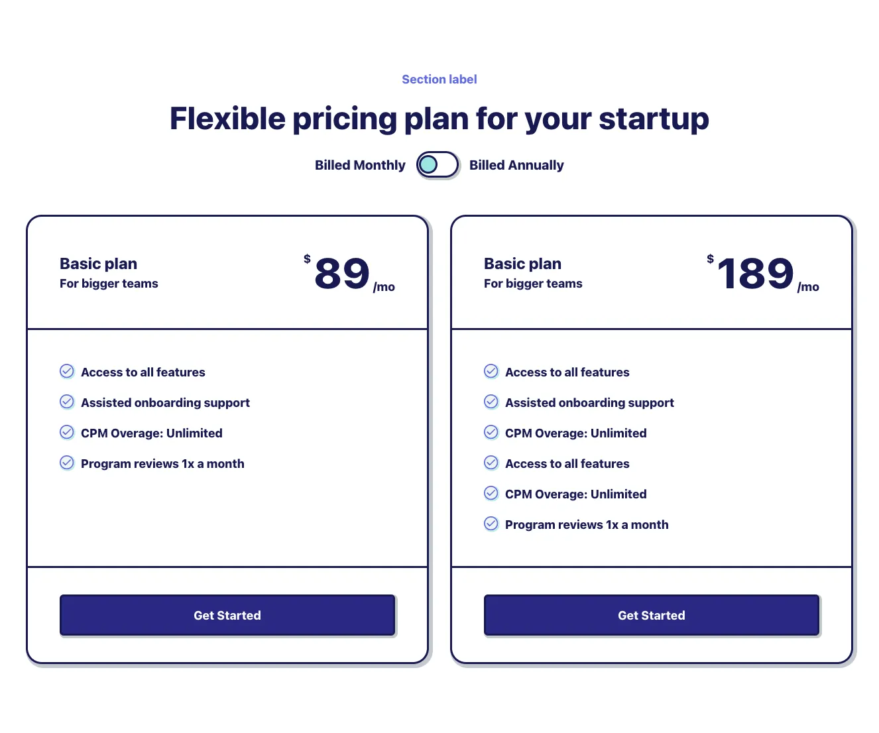This screenshot has height=733, width=879.
Task: Click the Flexible pricing plan heading
Action: 439,119
